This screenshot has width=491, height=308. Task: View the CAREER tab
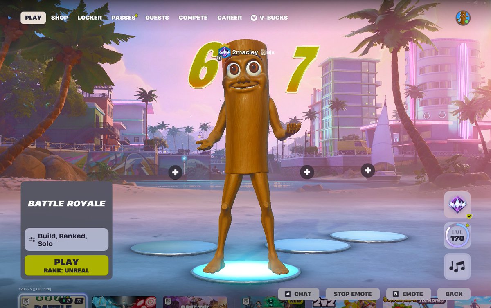230,18
